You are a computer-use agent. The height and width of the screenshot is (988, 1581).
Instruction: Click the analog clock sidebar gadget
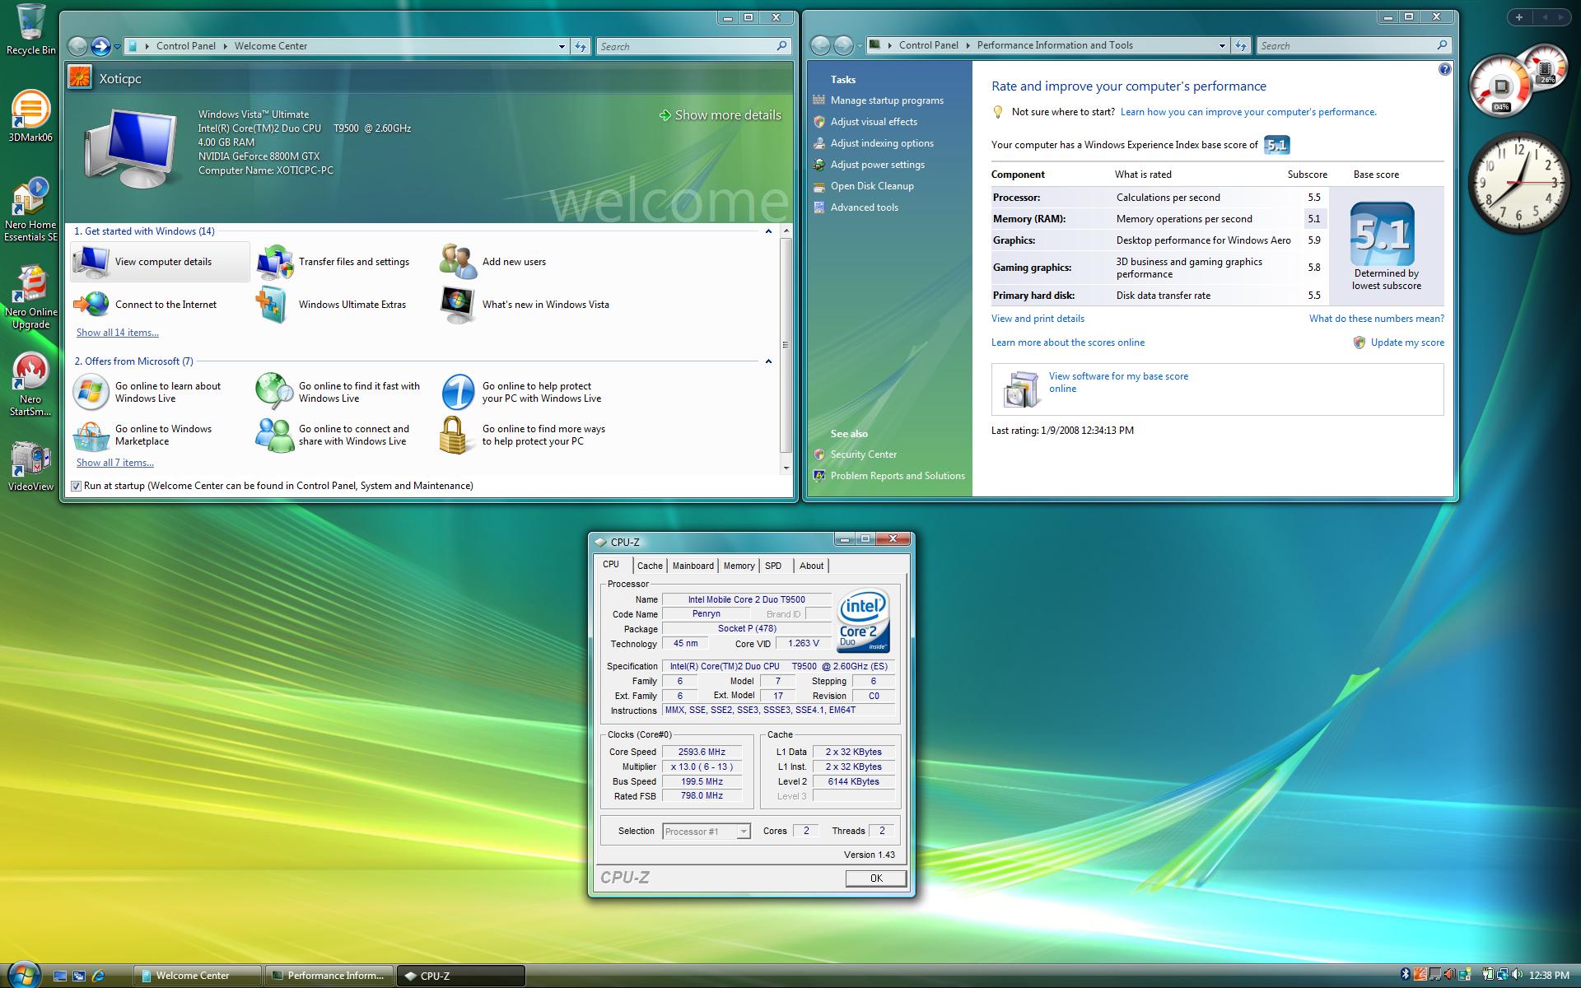click(x=1518, y=183)
